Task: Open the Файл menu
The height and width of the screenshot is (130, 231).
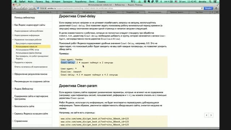Action: pos(30,1)
